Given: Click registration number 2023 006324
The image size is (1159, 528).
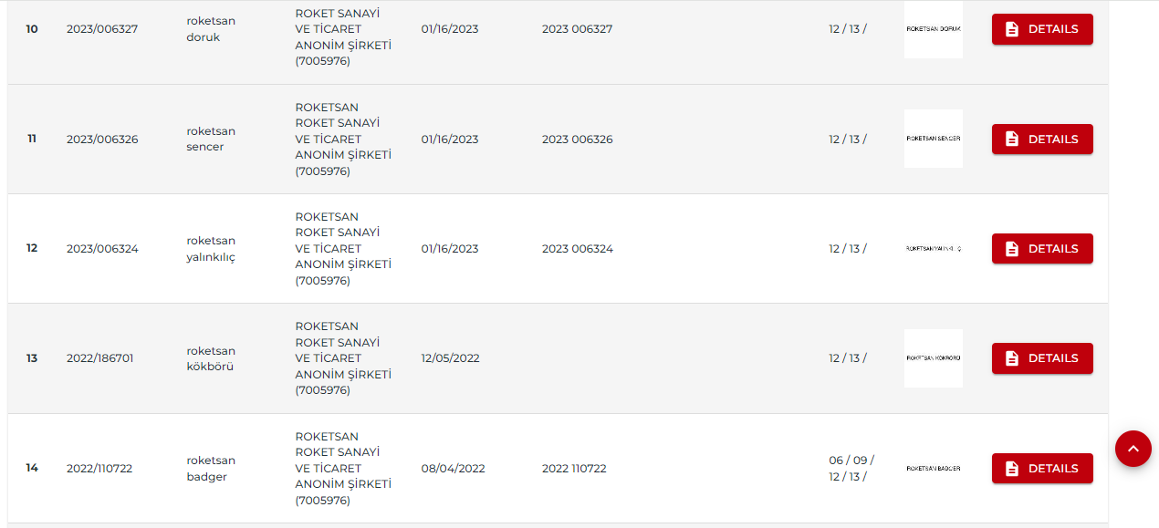Looking at the screenshot, I should tap(577, 249).
